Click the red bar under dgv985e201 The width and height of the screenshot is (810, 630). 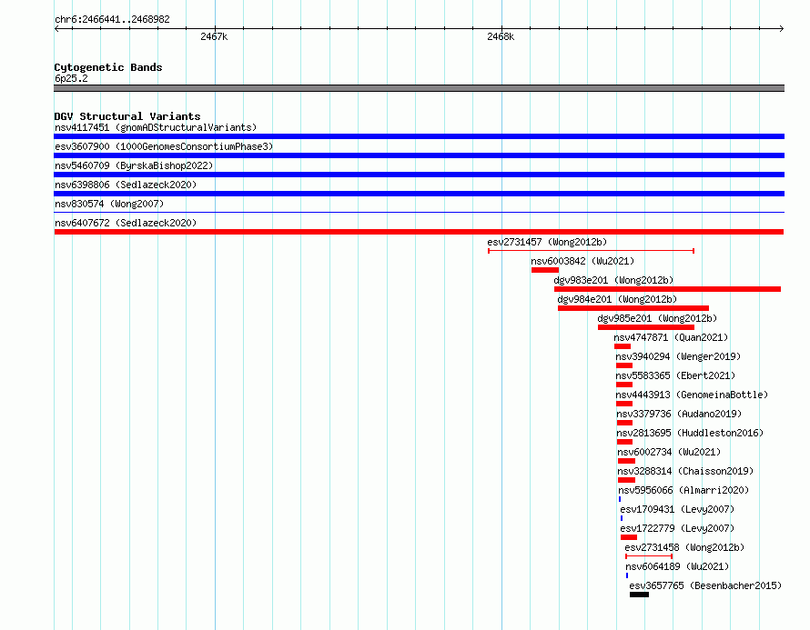click(x=646, y=327)
